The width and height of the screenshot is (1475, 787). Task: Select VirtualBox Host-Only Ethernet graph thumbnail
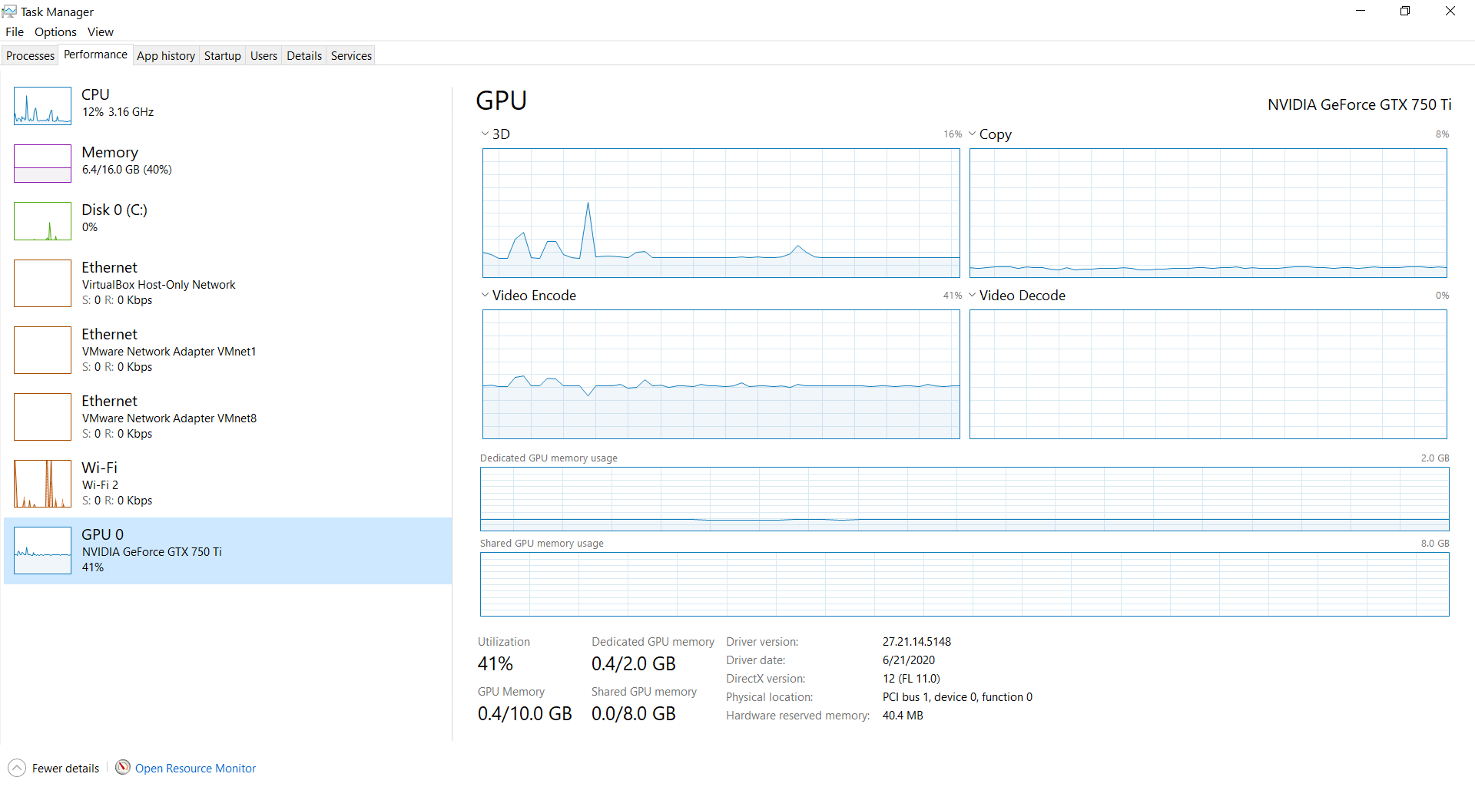pyautogui.click(x=42, y=283)
